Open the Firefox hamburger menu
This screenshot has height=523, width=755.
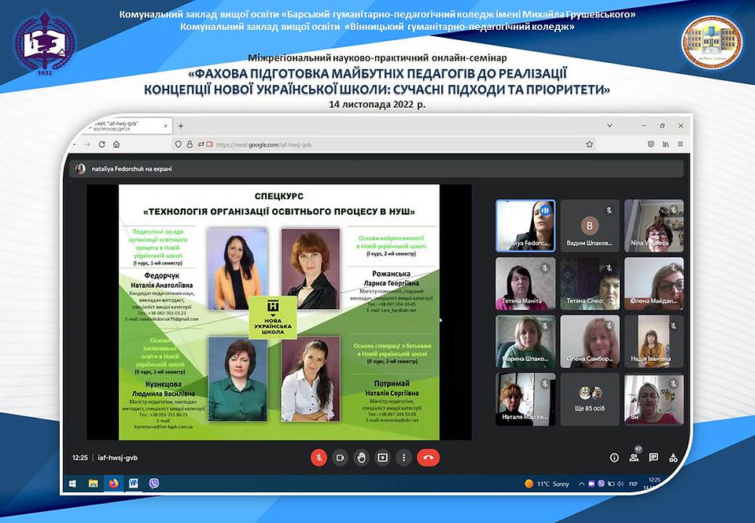(x=679, y=144)
